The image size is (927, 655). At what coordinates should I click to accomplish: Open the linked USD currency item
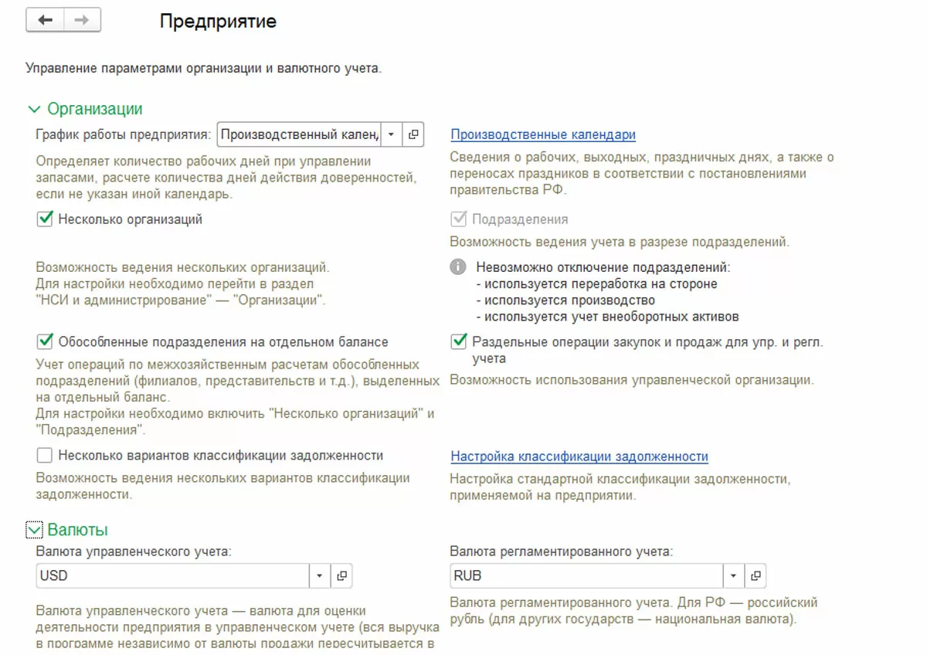point(341,576)
